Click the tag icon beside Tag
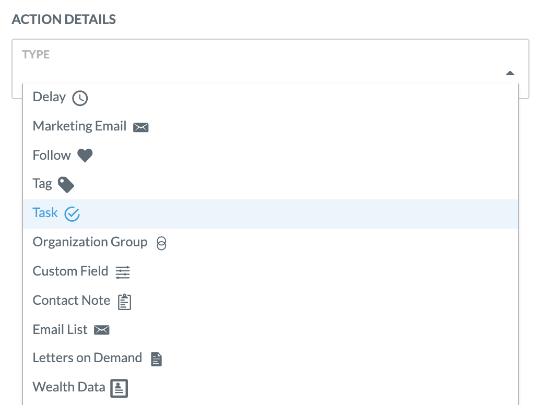Screen dimensions: 542x405 (x=66, y=185)
